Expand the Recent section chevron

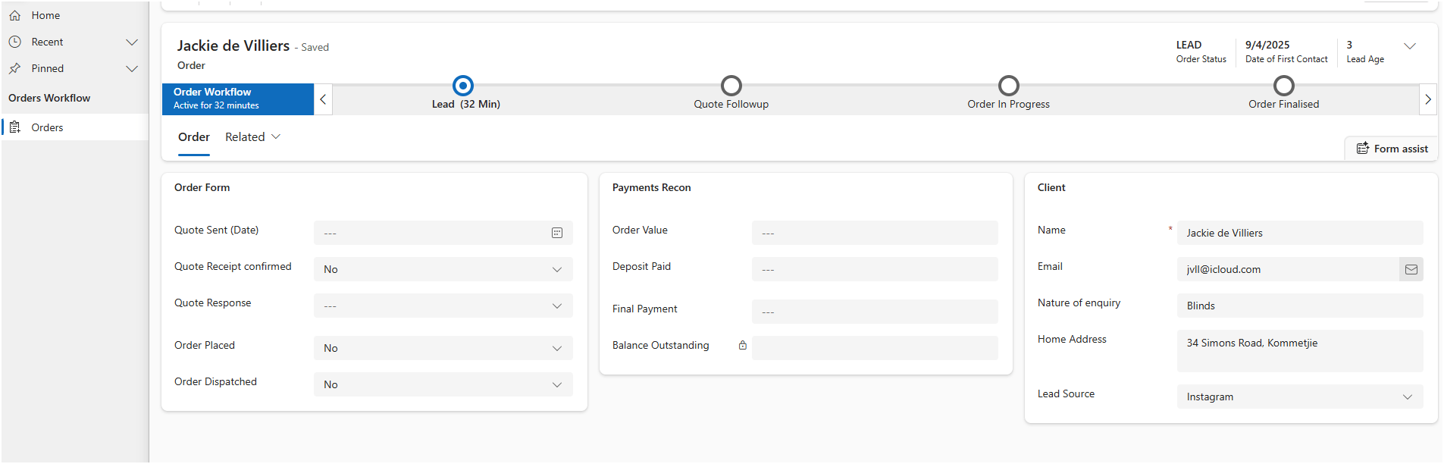tap(132, 42)
